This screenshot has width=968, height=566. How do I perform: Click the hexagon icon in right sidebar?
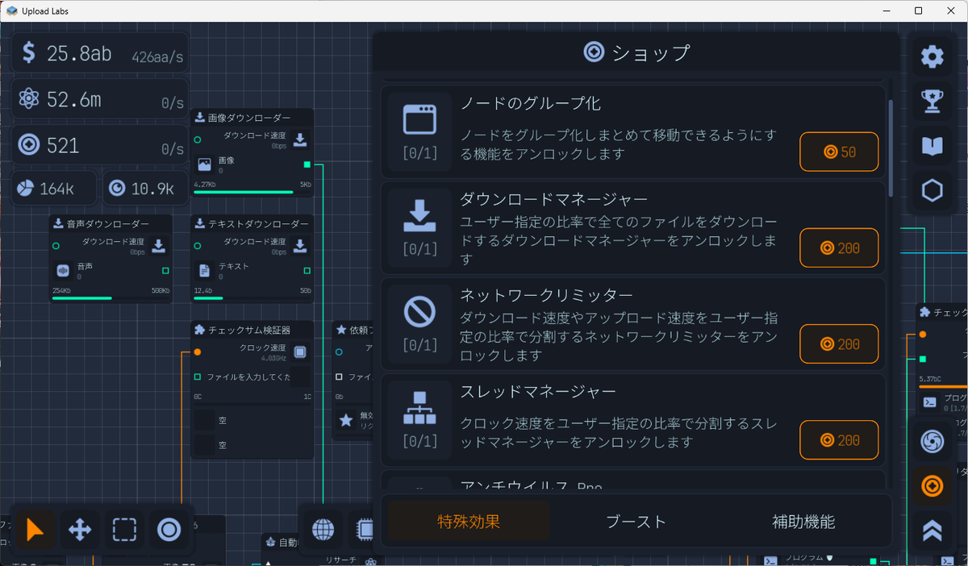point(933,190)
